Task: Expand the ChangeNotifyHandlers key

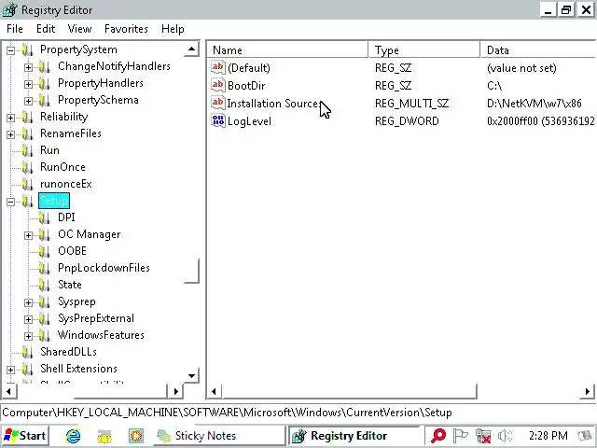Action: coord(28,67)
